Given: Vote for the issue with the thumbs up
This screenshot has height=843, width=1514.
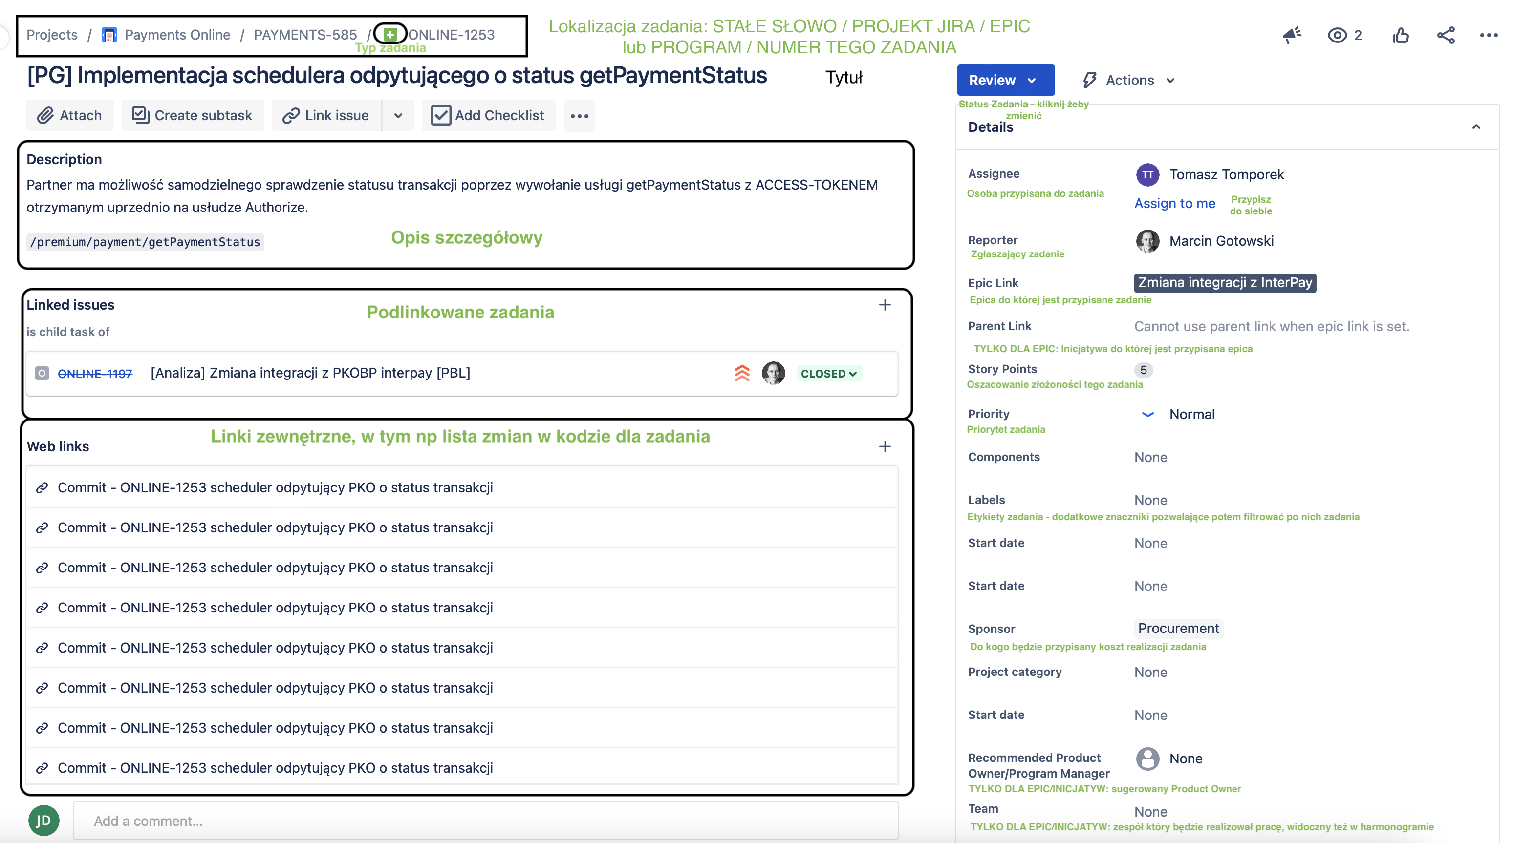Looking at the screenshot, I should click(x=1401, y=35).
